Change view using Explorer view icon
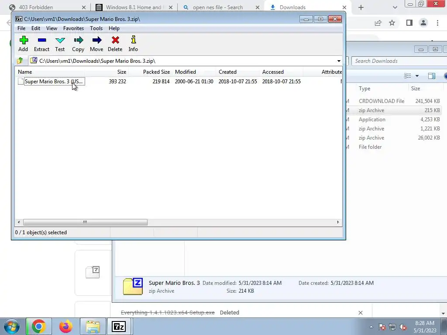 [x=408, y=76]
